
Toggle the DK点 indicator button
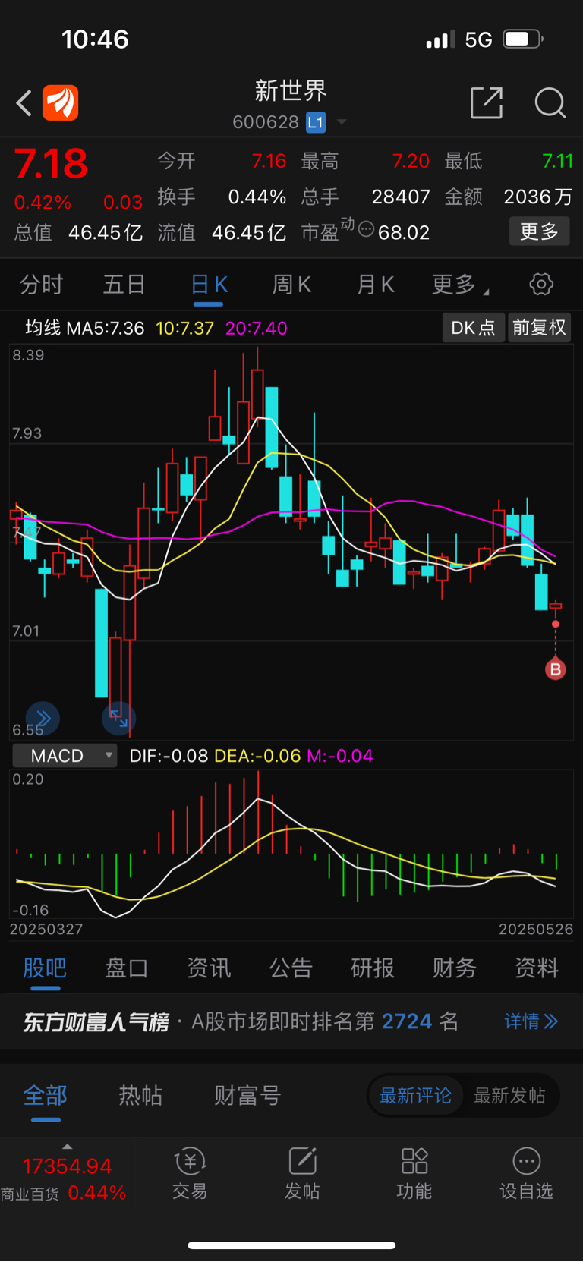click(473, 328)
